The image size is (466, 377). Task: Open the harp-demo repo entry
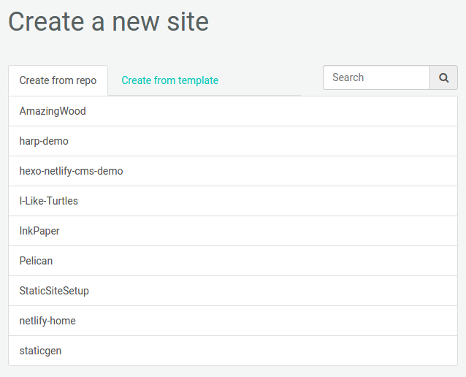point(44,141)
